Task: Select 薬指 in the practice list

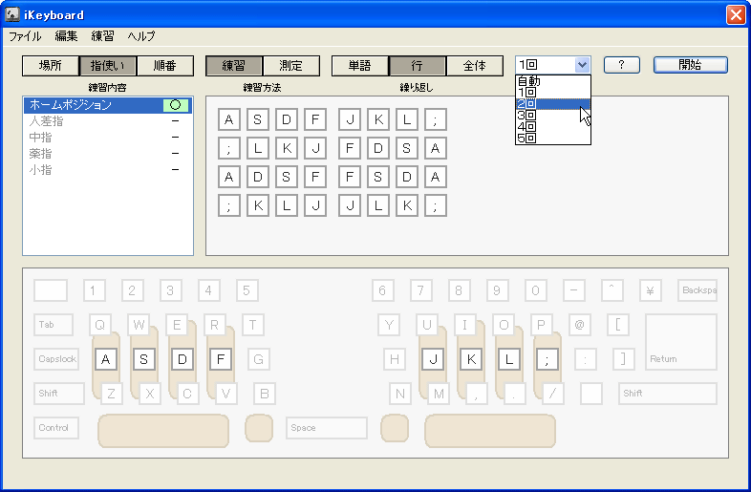Action: [108, 154]
